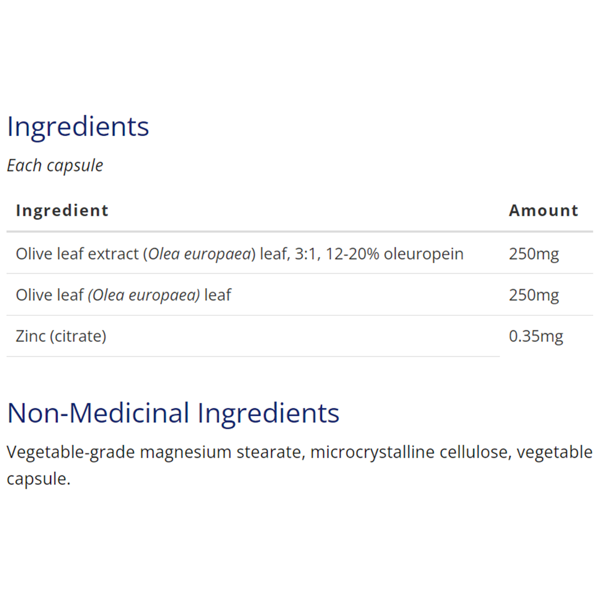
Task: Click the words "microcrystalline cellulose"
Action: [x=411, y=452]
